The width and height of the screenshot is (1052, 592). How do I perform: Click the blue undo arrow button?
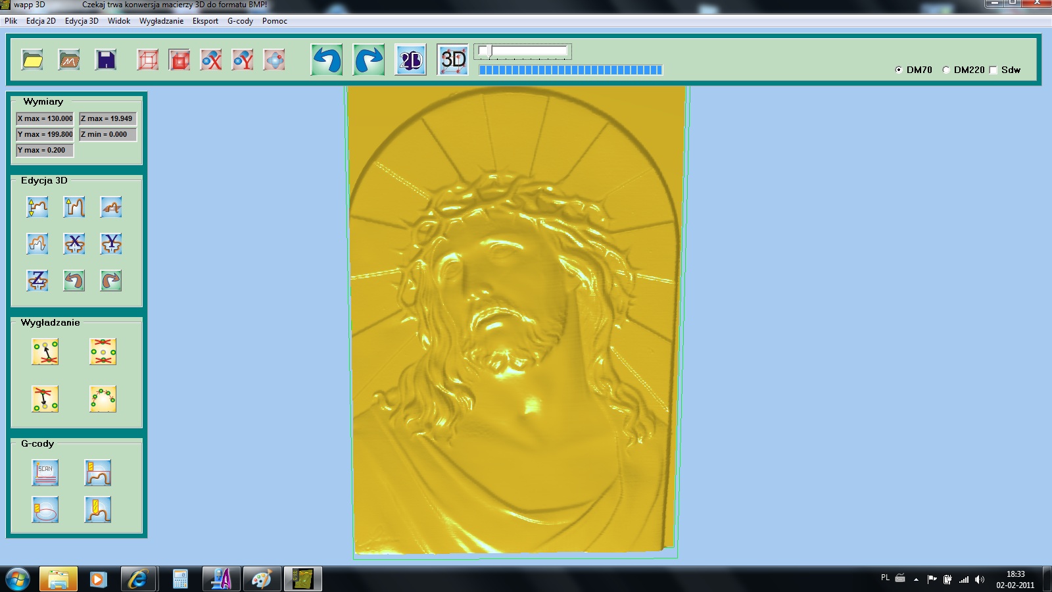(x=327, y=60)
